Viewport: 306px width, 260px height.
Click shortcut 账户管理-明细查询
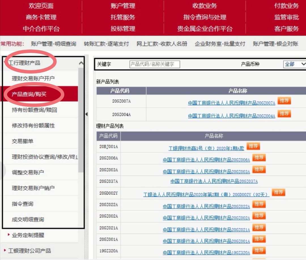pos(54,44)
